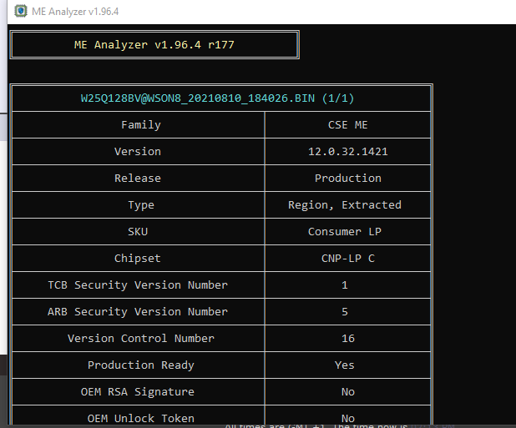Click the ARB Security Version value '5'
Viewport: 516px width, 428px height.
pyautogui.click(x=345, y=312)
